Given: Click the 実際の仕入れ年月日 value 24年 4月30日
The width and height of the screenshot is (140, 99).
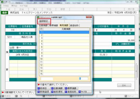Looking at the screenshot, I should (x=22, y=55).
